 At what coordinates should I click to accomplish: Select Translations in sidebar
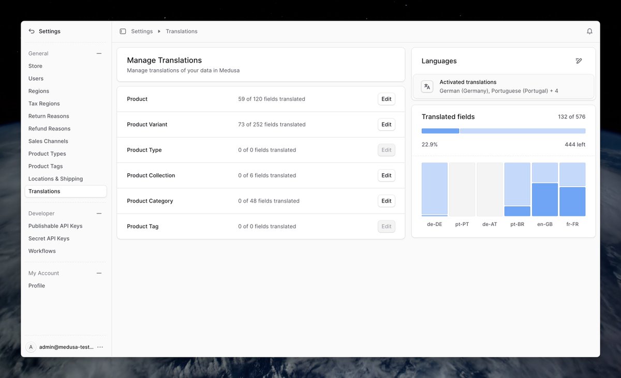point(66,191)
